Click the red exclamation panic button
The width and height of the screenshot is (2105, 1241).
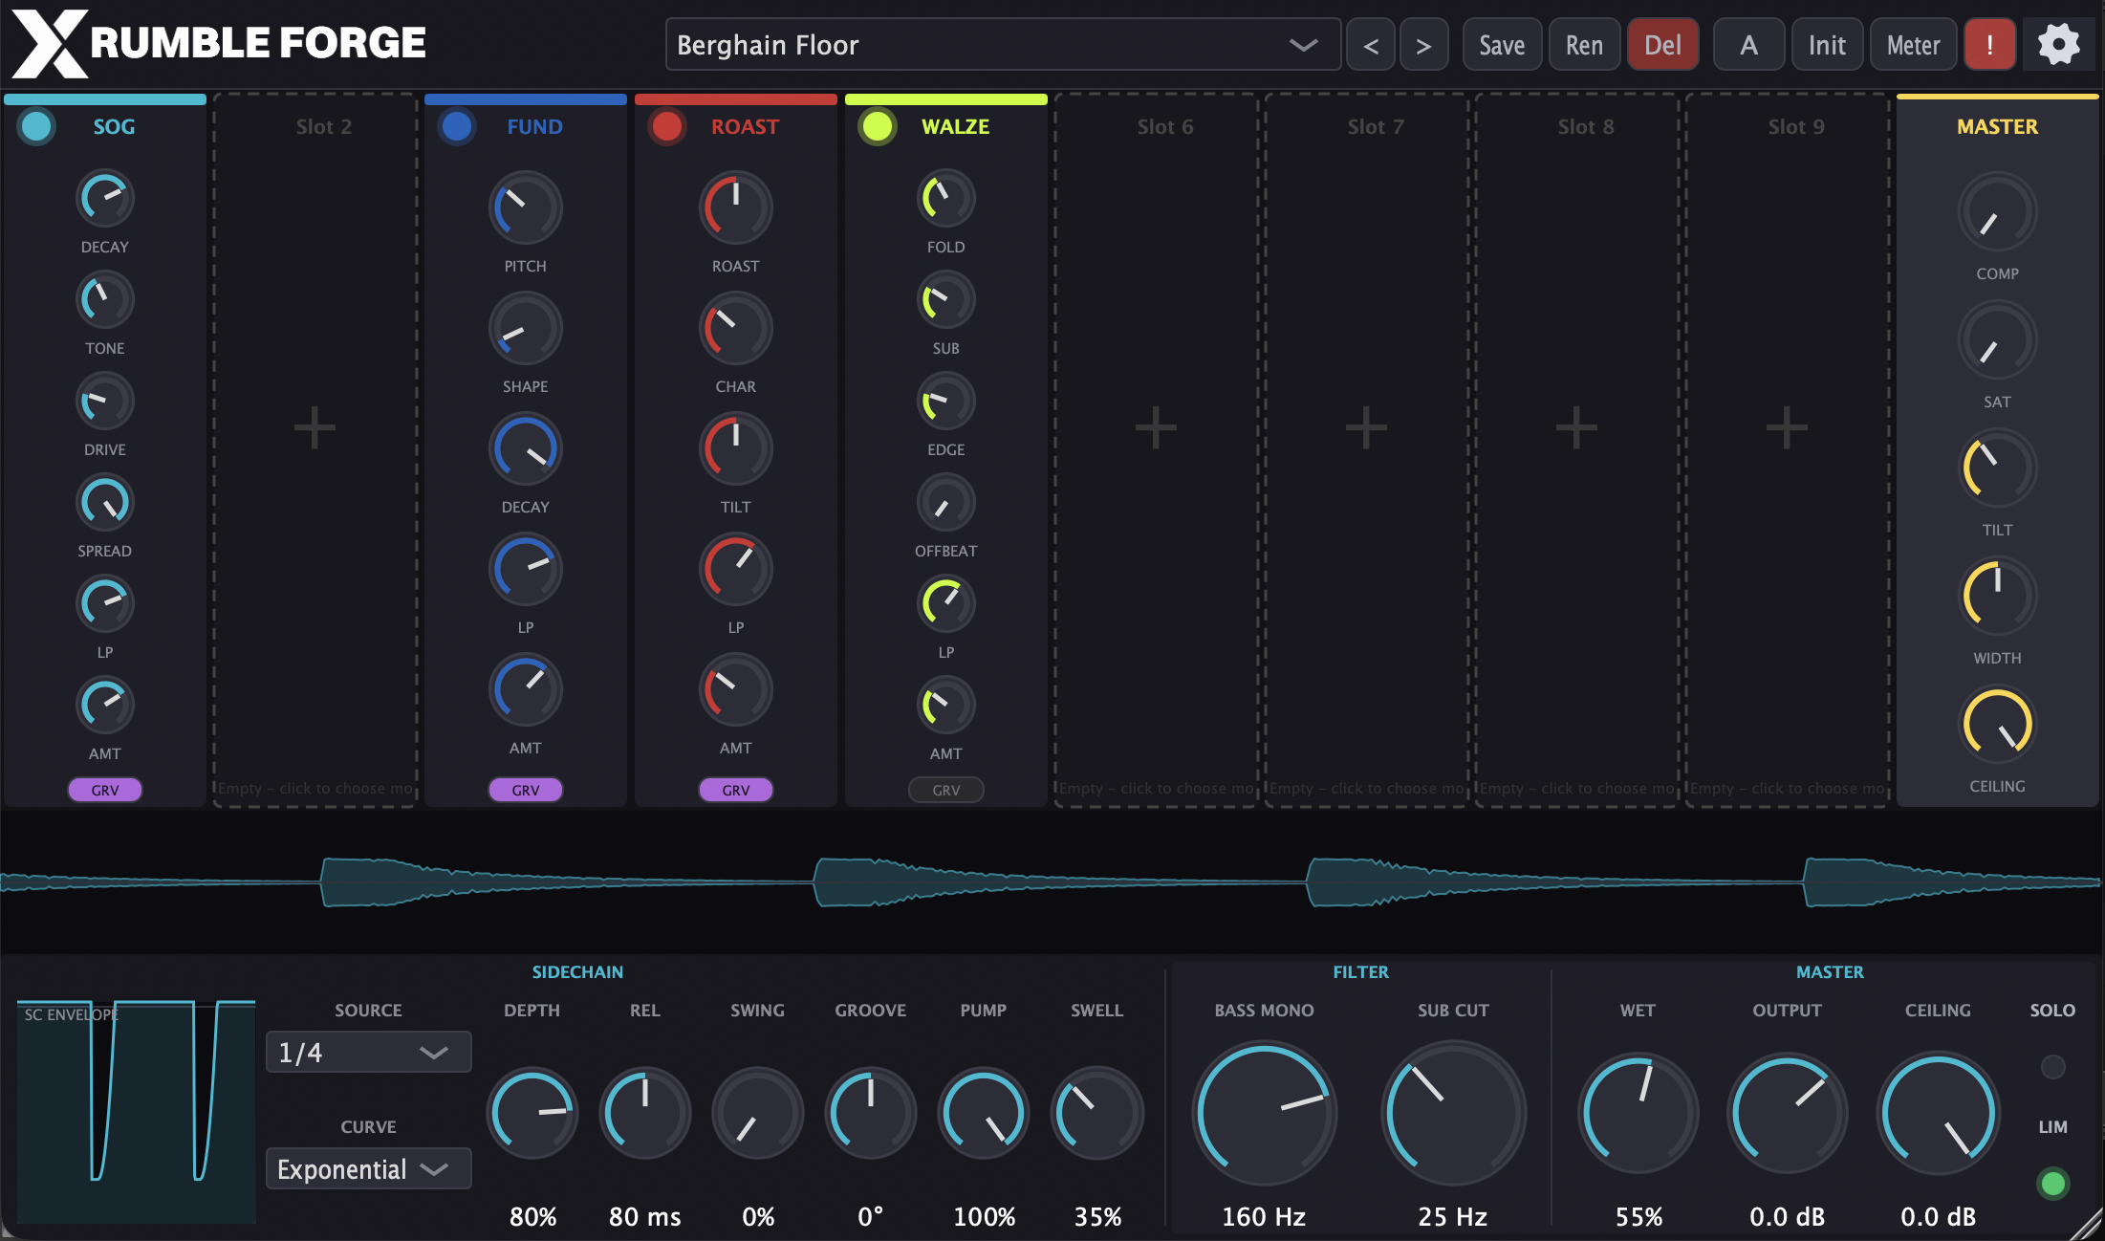click(x=1989, y=45)
